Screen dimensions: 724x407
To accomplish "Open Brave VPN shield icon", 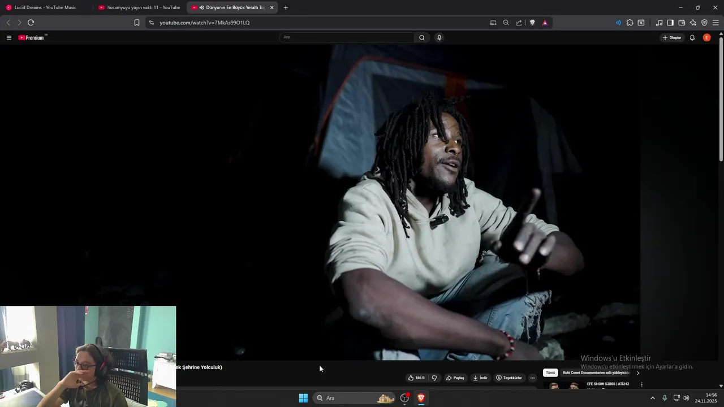I will pos(704,23).
